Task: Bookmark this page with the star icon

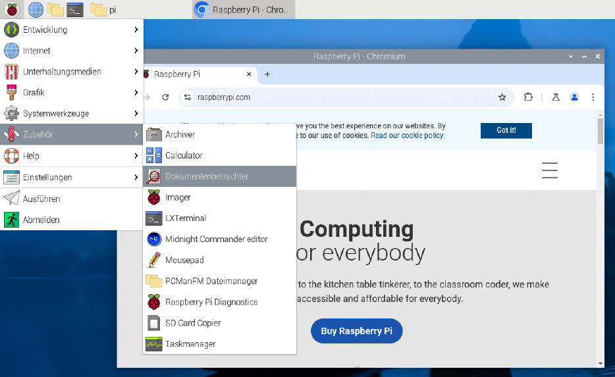Action: [502, 97]
